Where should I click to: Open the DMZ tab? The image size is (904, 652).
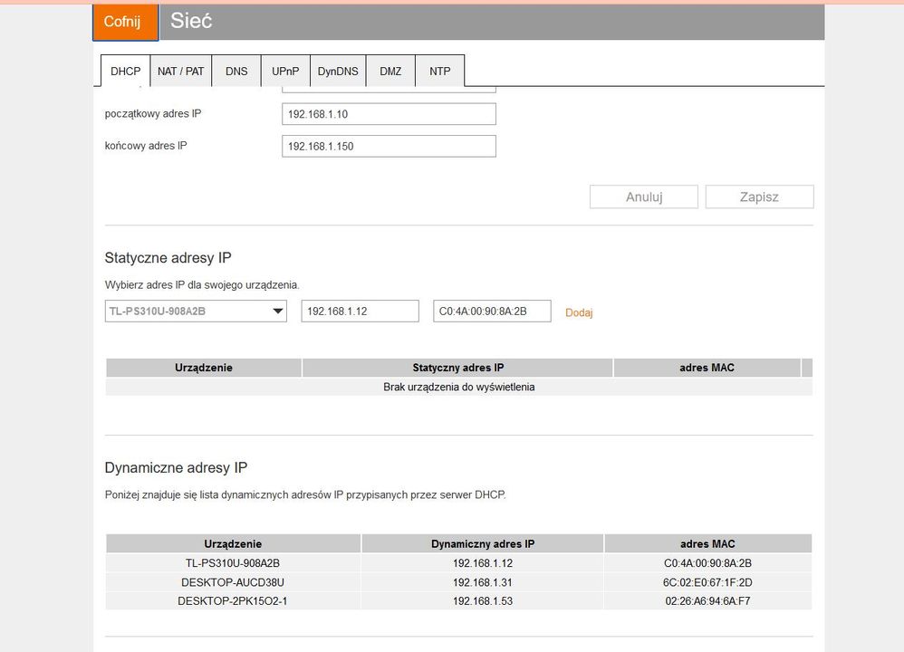[390, 71]
